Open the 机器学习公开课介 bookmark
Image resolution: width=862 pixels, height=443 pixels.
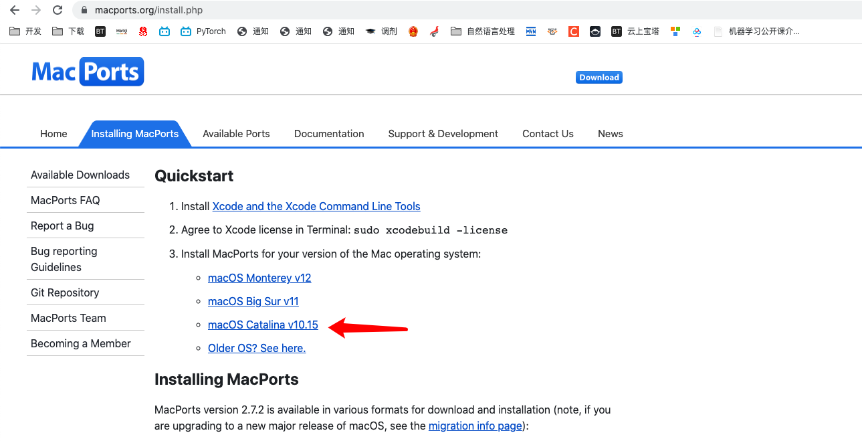tap(756, 31)
